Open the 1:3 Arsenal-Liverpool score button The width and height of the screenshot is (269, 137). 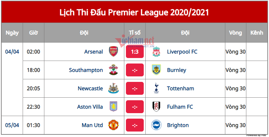pyautogui.click(x=135, y=52)
